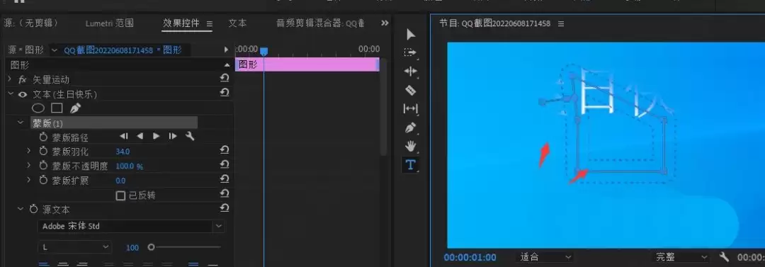This screenshot has height=267, width=765.
Task: Collapse the 文本(生日快乐) section
Action: click(10, 93)
